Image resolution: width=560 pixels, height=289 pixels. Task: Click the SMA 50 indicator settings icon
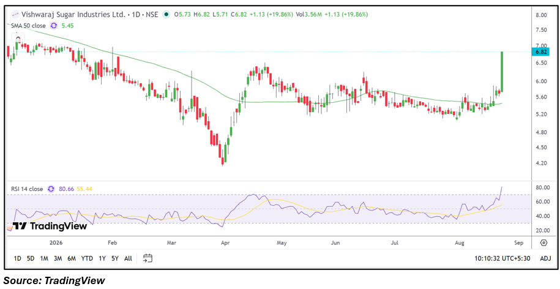pos(54,26)
